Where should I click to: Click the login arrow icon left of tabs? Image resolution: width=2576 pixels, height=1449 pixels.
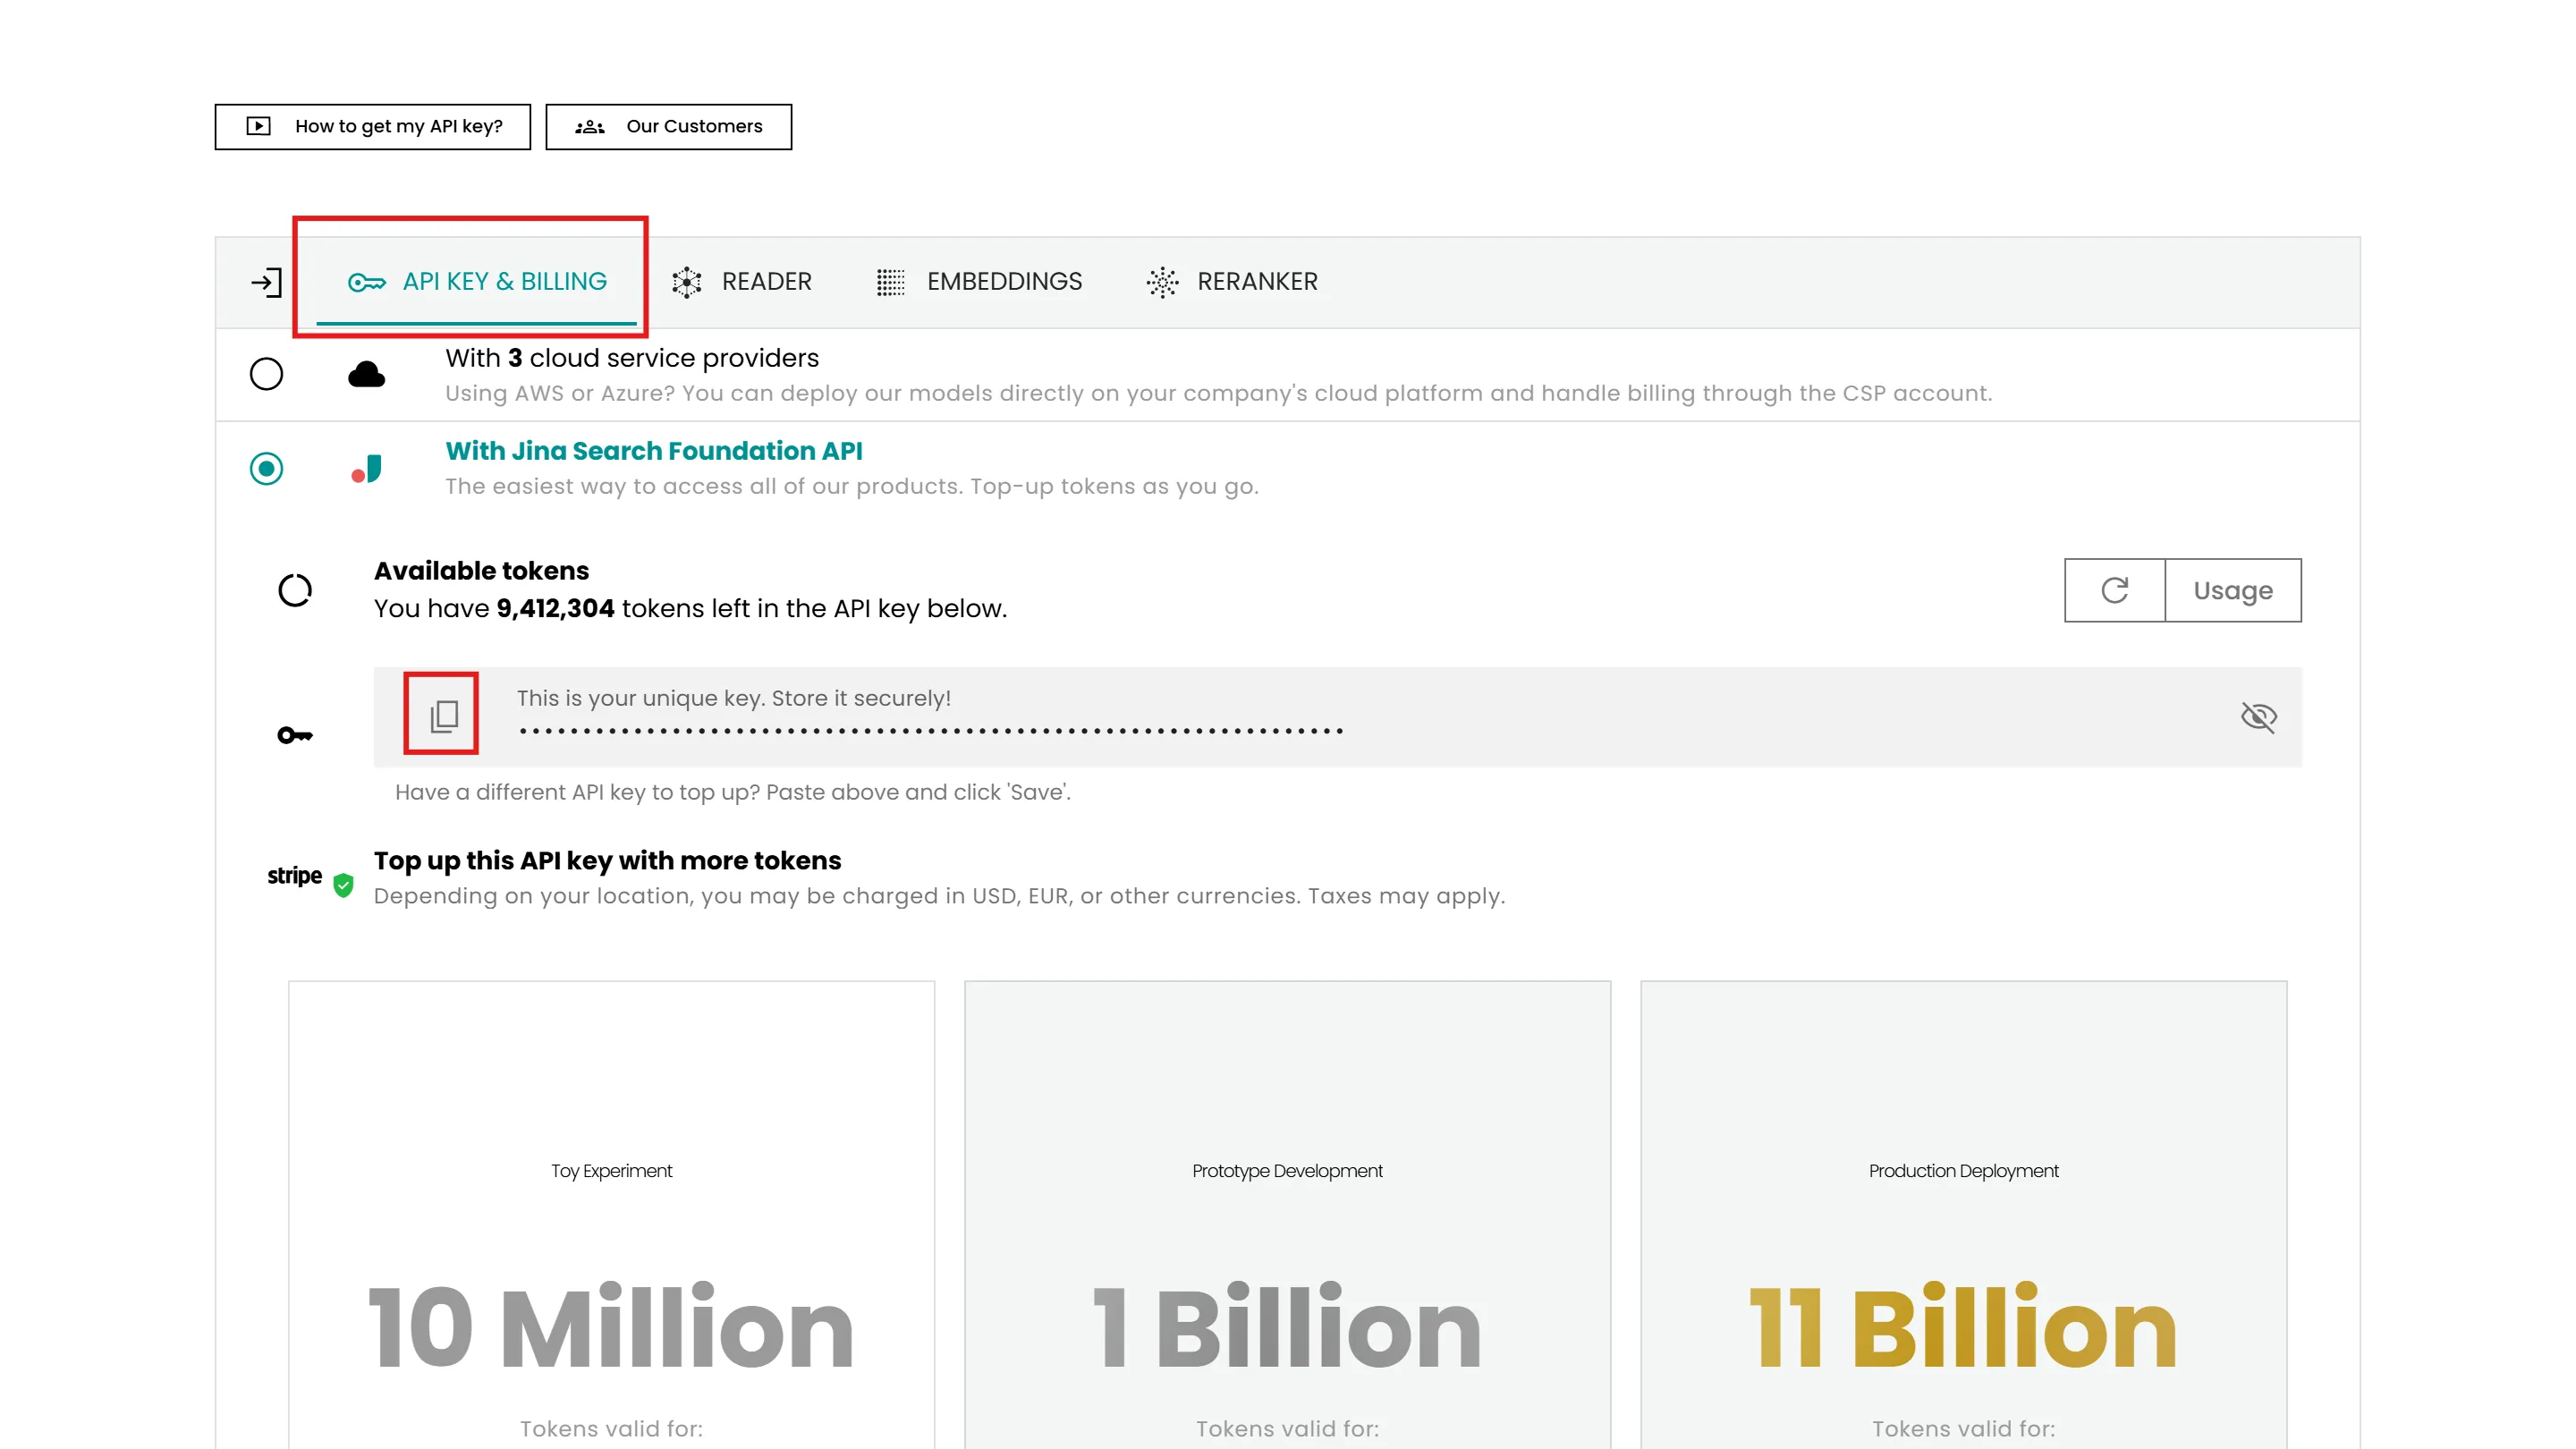click(x=266, y=282)
